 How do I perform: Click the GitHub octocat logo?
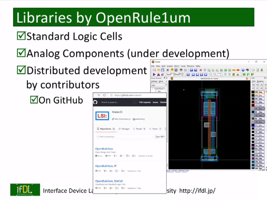[x=95, y=102]
